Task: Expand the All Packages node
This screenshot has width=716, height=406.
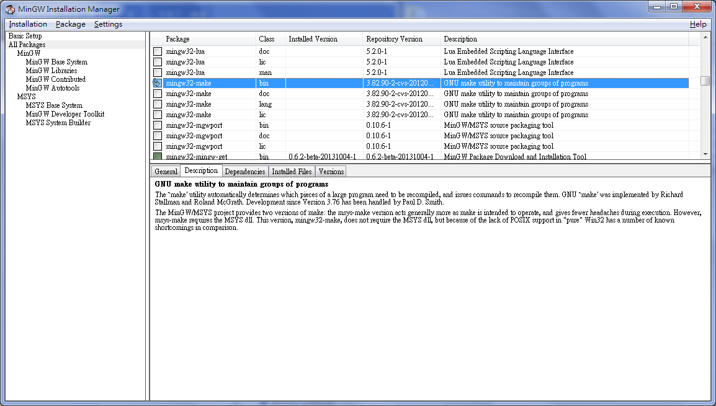Action: coord(27,44)
